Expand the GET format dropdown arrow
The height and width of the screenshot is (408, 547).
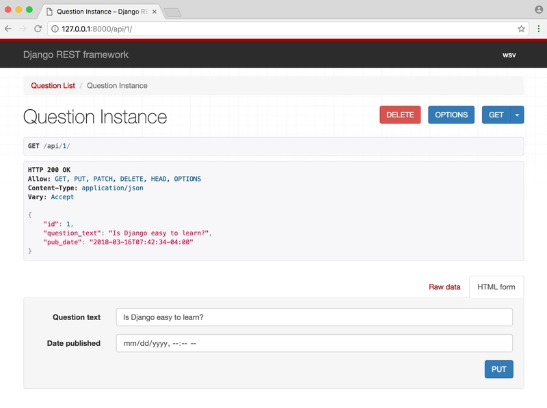518,115
